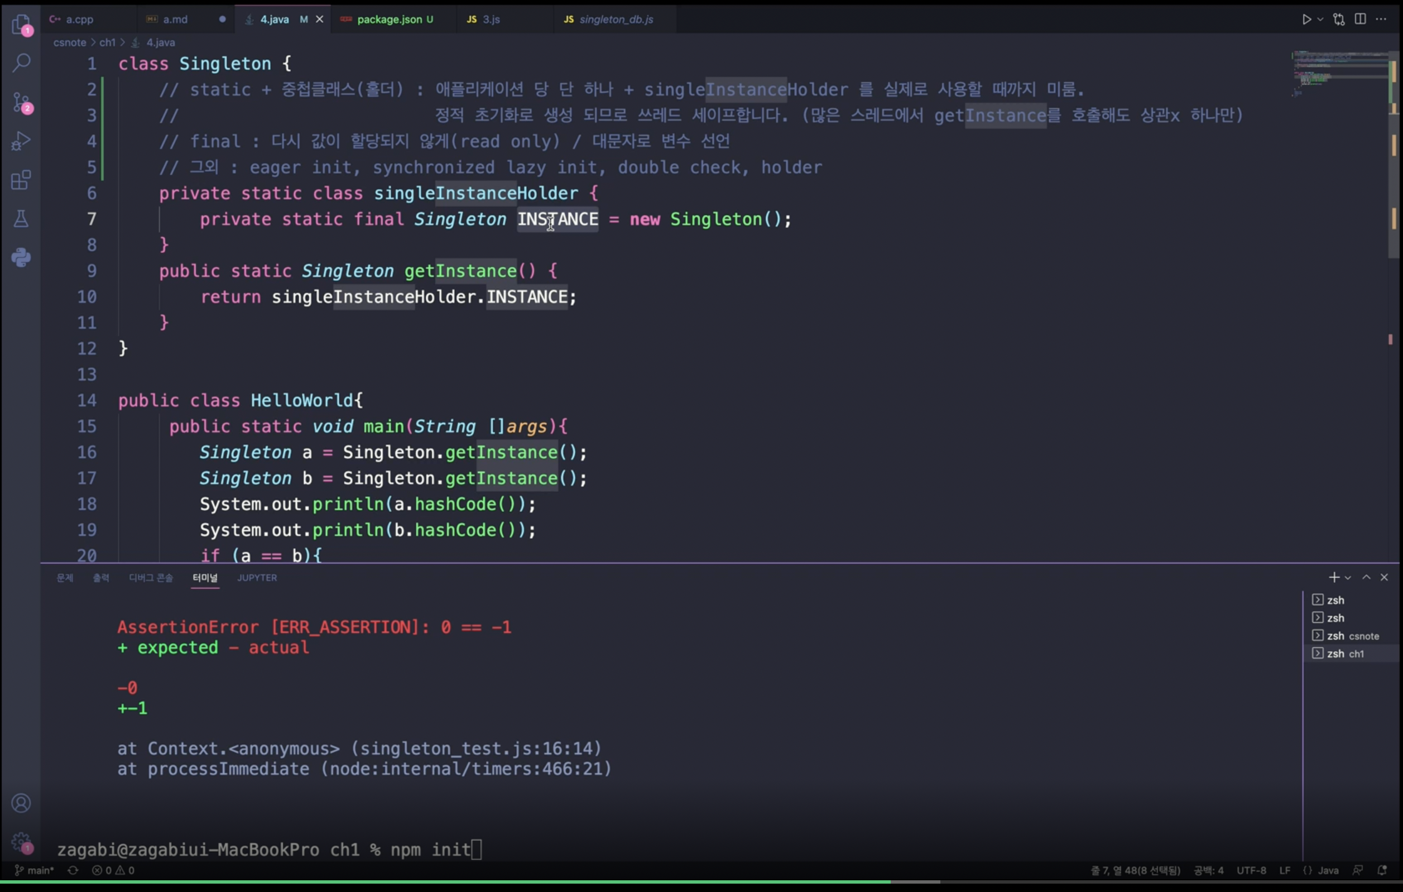This screenshot has height=892, width=1403.
Task: Open the 출력 (Output) panel tab
Action: tap(101, 577)
